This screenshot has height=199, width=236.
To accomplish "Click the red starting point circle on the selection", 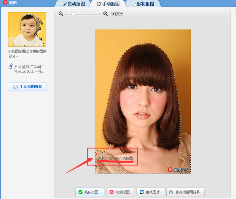I will 95,154.
